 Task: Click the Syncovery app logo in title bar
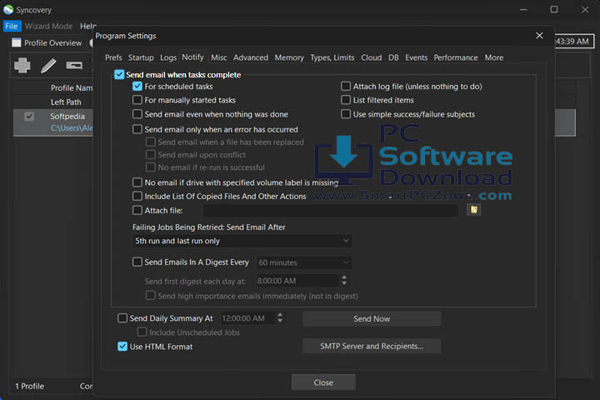tap(8, 9)
